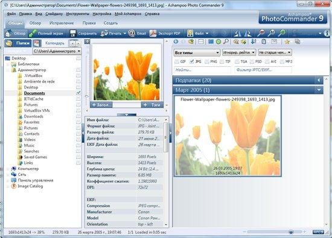Switch to the Исправление ribbon tab

coord(62,23)
